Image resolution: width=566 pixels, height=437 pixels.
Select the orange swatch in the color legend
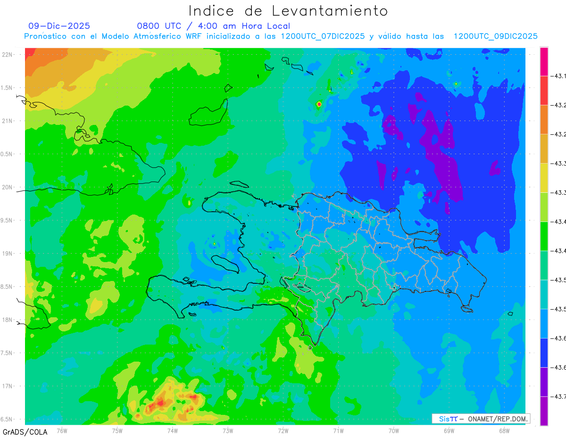coord(544,120)
